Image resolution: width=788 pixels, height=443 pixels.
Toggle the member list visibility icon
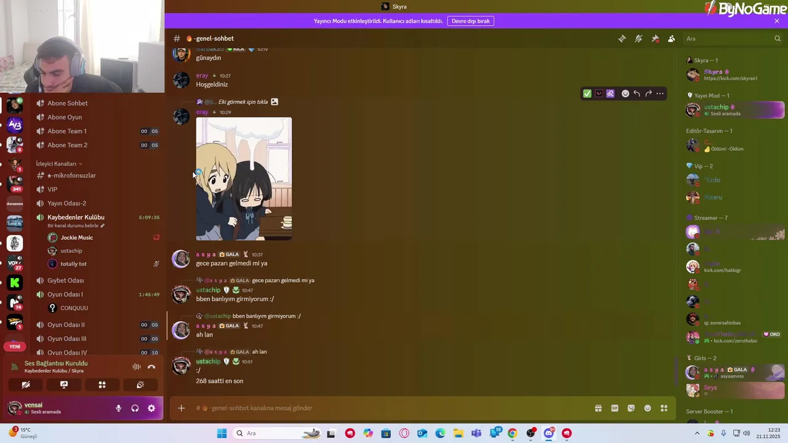tap(672, 39)
